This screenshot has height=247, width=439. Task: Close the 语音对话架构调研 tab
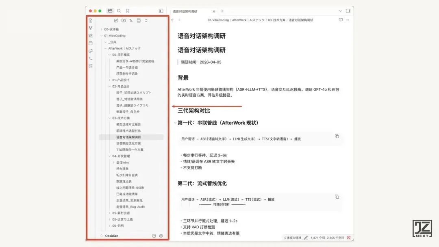[214, 11]
